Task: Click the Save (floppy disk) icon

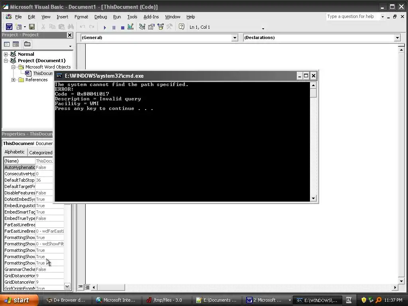Action: [x=32, y=27]
